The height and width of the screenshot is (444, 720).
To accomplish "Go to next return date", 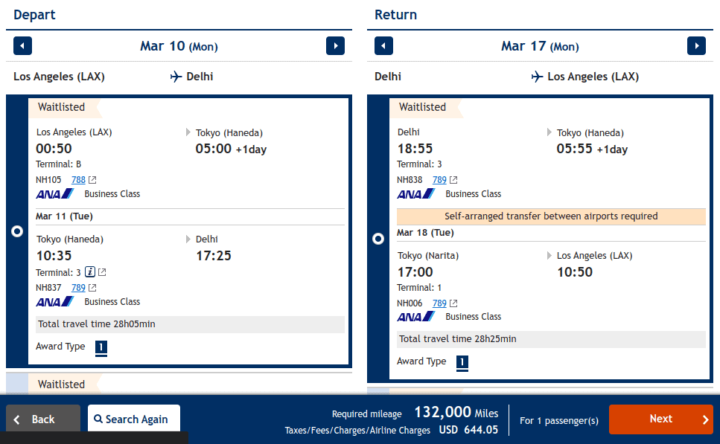I will (696, 46).
